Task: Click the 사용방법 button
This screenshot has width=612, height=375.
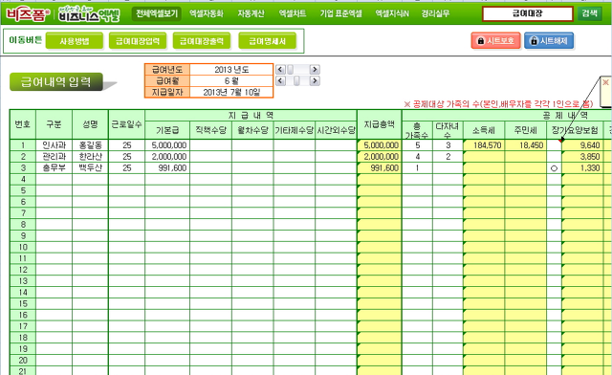Action: coord(75,41)
